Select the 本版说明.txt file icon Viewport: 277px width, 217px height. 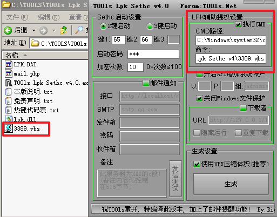8,92
